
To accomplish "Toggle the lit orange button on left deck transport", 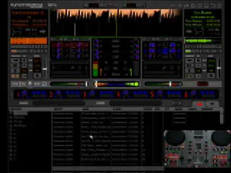I will click(15, 76).
